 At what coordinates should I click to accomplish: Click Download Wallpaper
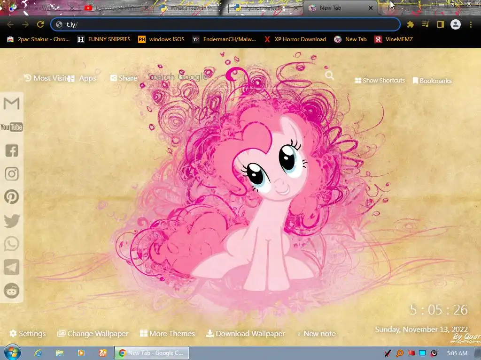click(x=245, y=333)
